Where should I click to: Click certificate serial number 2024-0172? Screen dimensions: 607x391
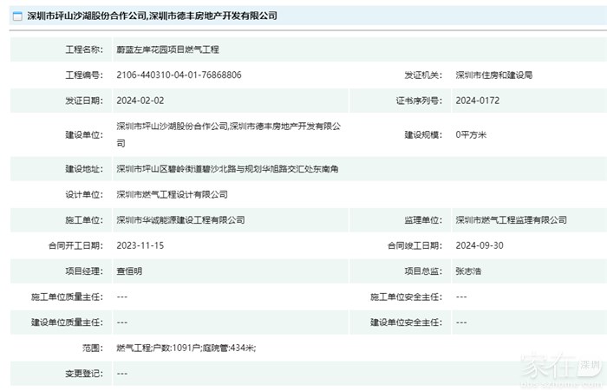coord(477,100)
